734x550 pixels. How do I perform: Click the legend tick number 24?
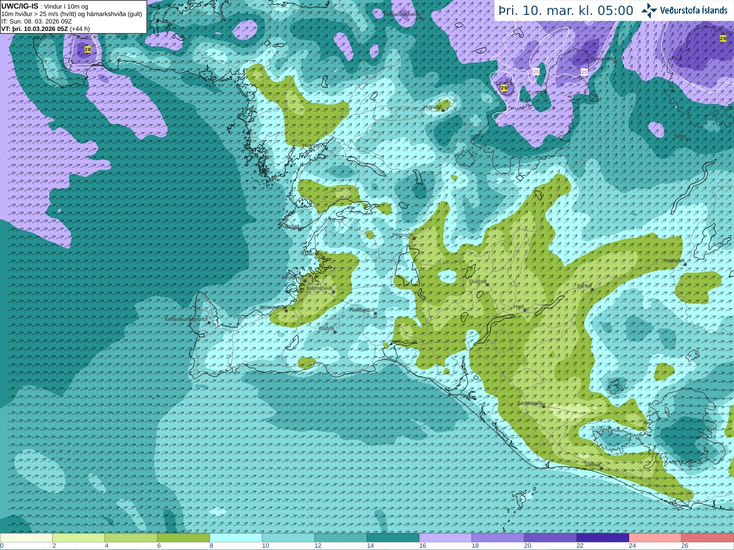pyautogui.click(x=633, y=546)
